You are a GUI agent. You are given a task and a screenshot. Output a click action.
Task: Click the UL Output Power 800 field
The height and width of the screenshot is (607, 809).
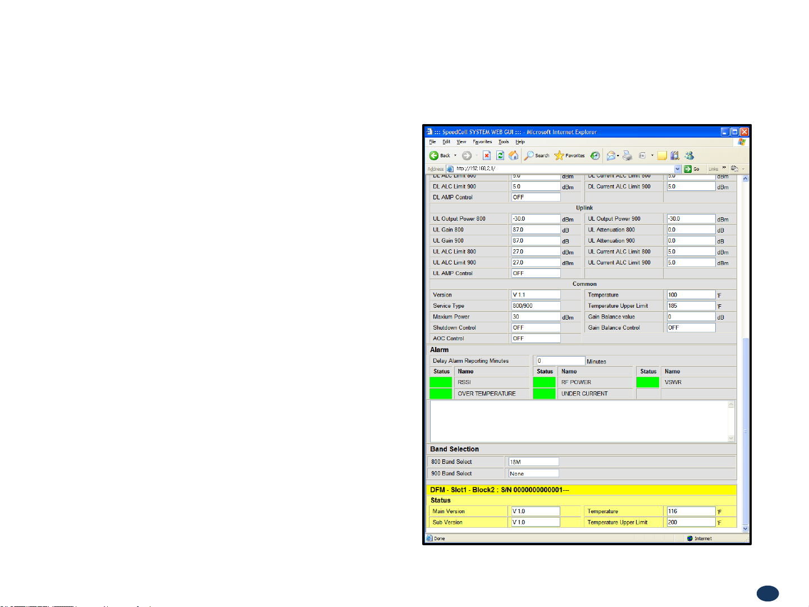536,219
